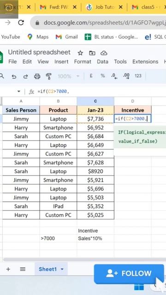Click cell containing $5,025
The width and height of the screenshot is (166, 295).
pos(95,215)
